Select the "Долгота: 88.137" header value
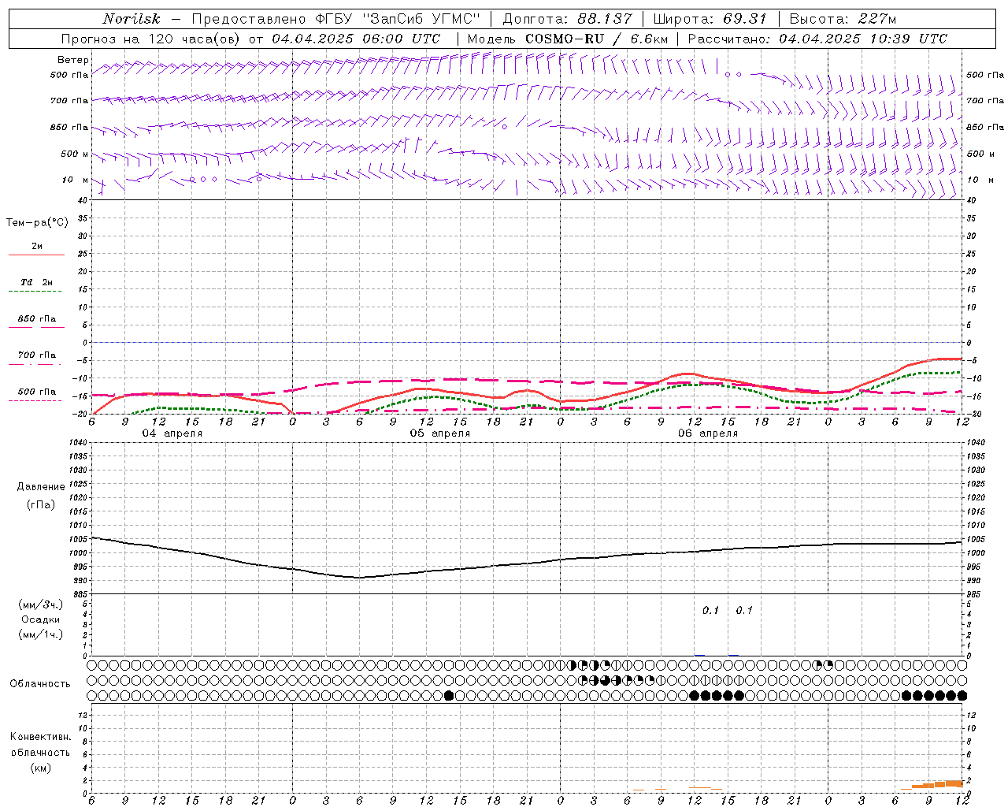The width and height of the screenshot is (1008, 807). (567, 19)
